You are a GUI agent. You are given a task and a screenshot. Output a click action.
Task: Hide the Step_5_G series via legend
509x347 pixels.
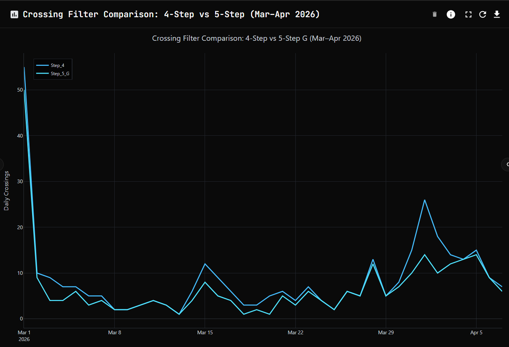click(x=60, y=74)
